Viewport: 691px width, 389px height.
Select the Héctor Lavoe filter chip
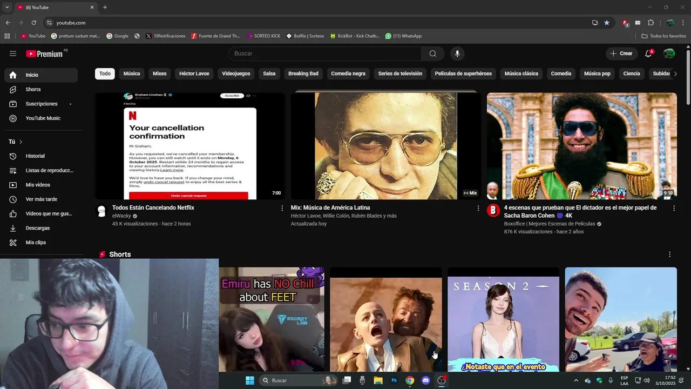pyautogui.click(x=194, y=73)
